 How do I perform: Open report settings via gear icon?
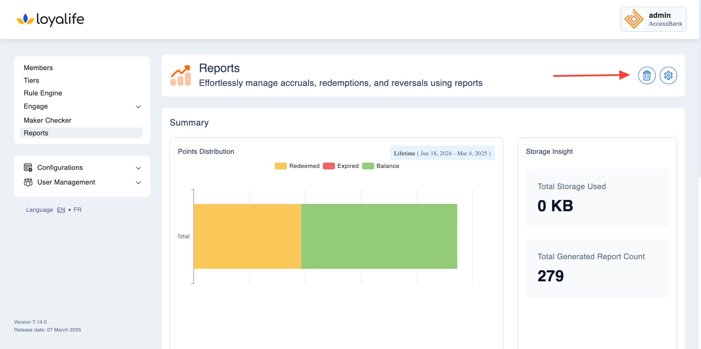(668, 76)
